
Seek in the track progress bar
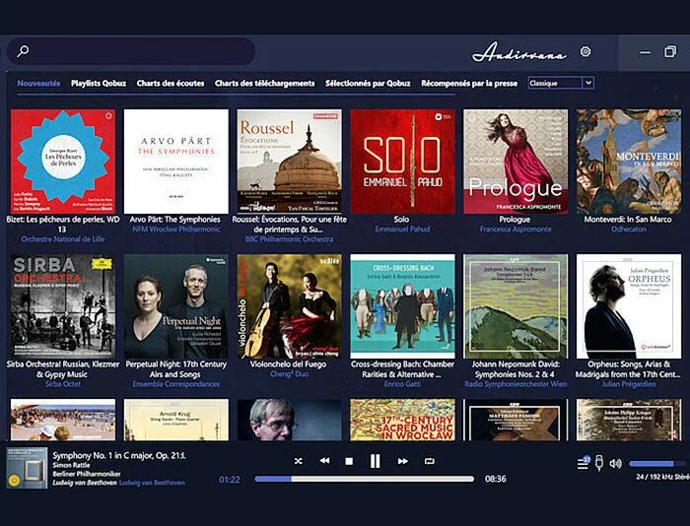365,479
